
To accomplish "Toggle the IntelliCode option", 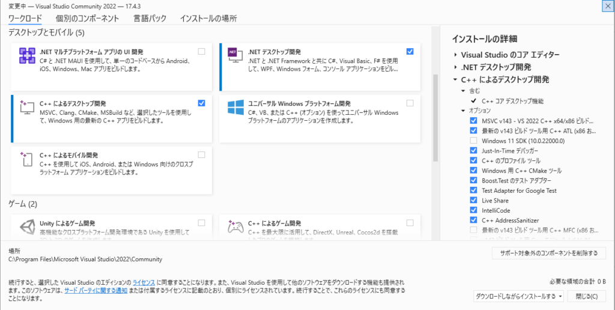I will (x=473, y=210).
